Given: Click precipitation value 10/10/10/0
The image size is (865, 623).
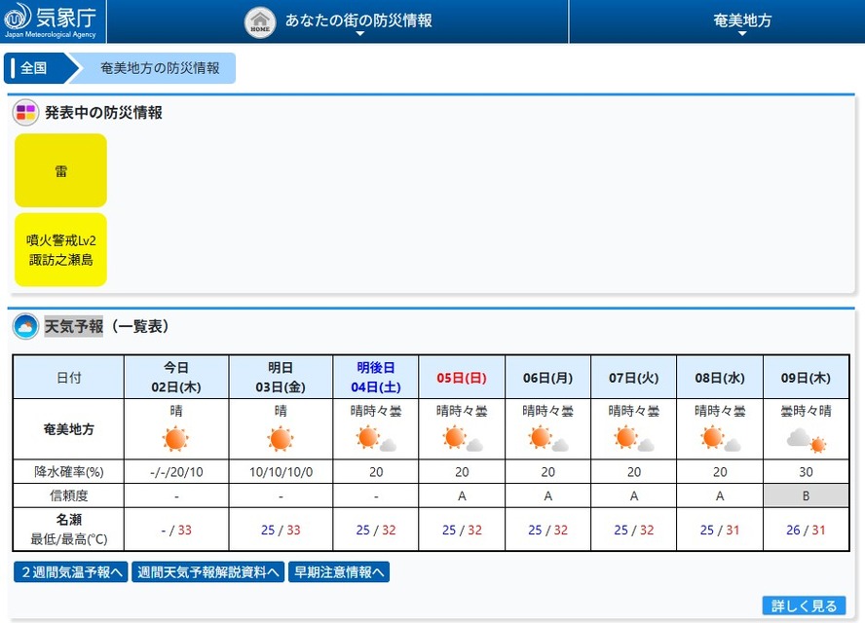Looking at the screenshot, I should (281, 472).
